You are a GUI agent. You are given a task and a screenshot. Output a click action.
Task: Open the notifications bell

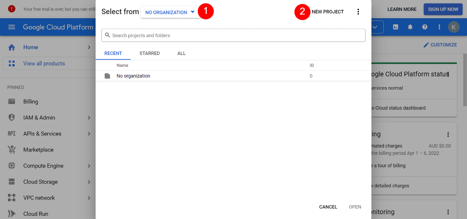coord(410,27)
